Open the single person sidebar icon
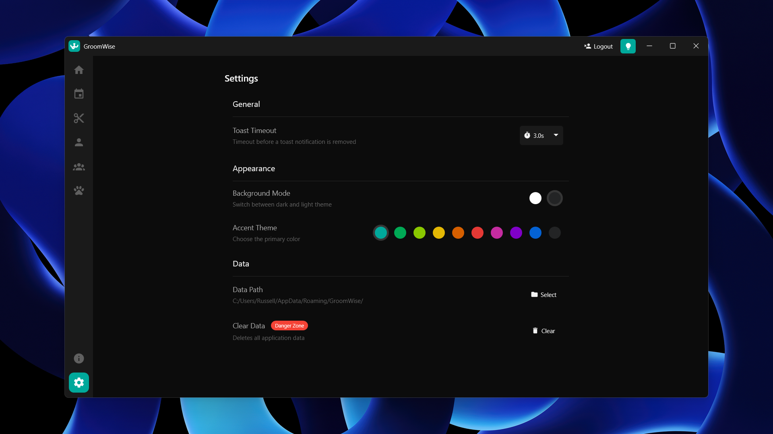773x434 pixels. 79,142
